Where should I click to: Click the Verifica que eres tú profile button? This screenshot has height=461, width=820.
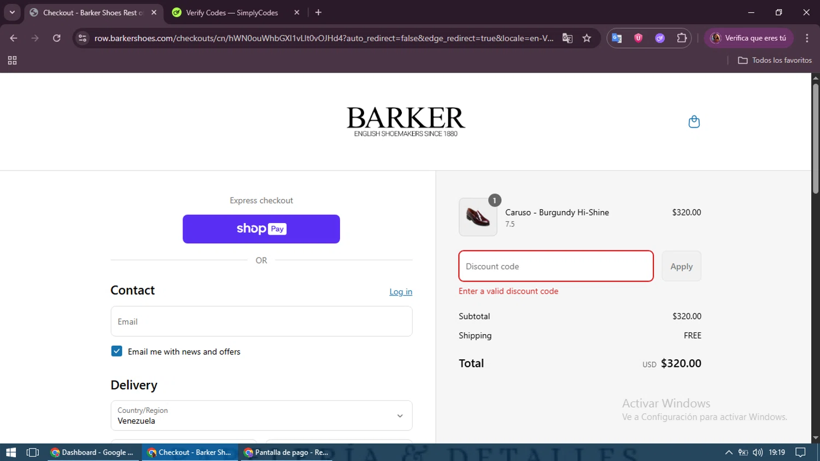click(x=748, y=38)
